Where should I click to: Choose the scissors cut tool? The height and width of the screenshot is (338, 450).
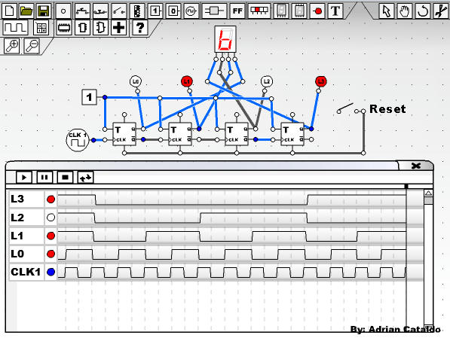click(441, 11)
